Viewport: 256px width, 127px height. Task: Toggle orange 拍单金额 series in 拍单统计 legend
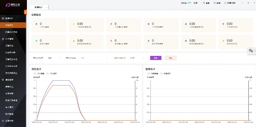165,74
